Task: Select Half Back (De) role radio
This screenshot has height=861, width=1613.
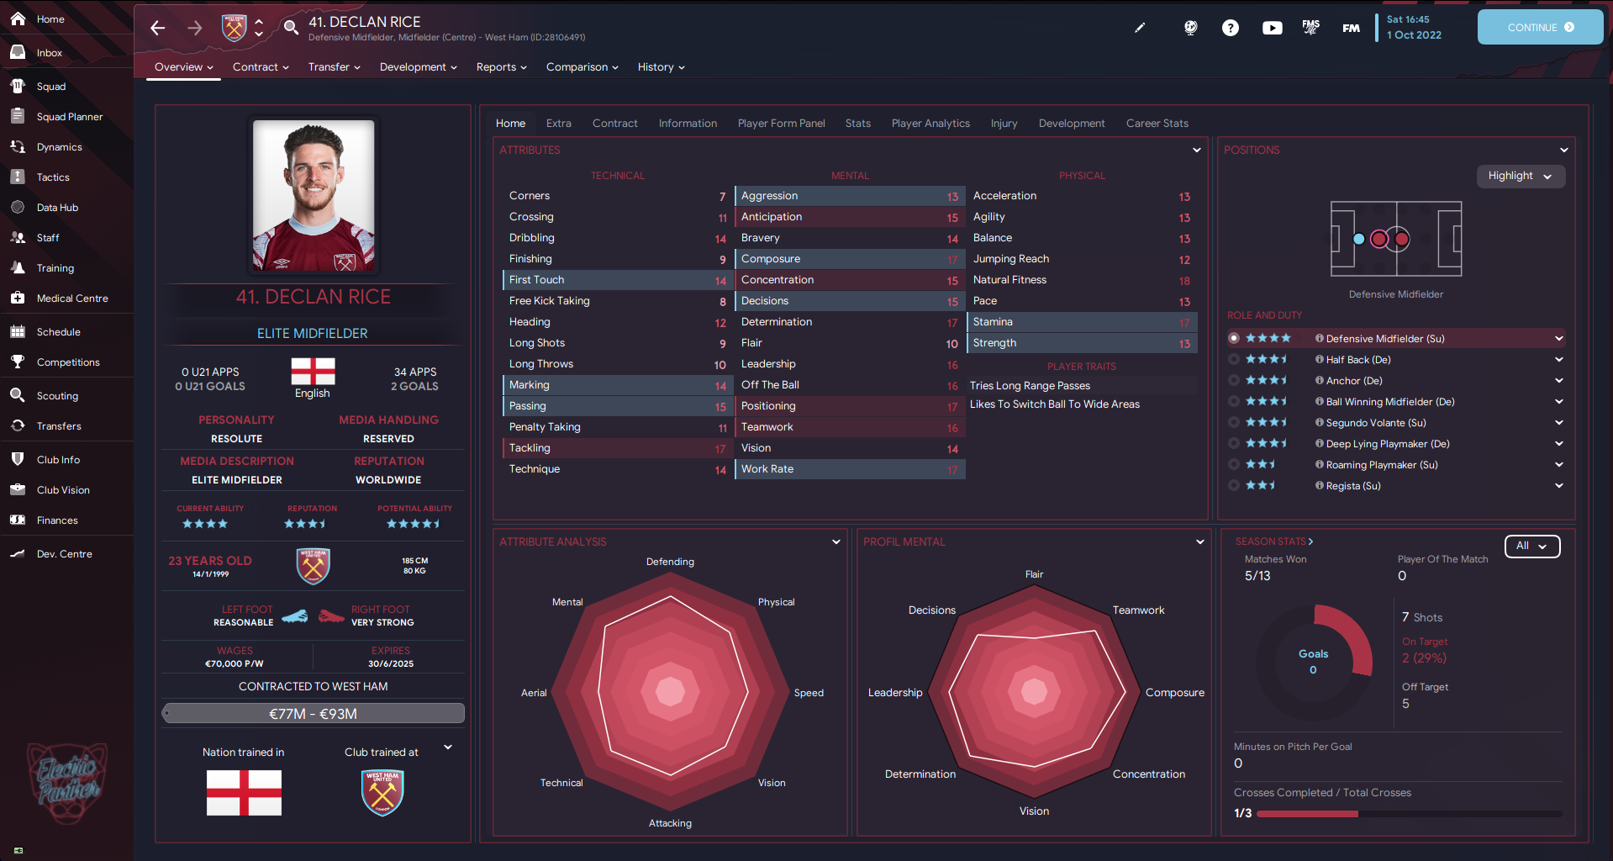Action: [x=1234, y=359]
